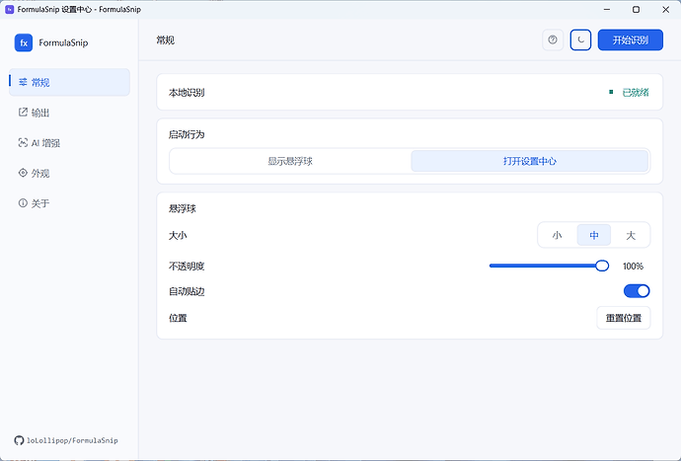Click the title bar FormulaSnip app icon
681x461 pixels.
[9, 9]
